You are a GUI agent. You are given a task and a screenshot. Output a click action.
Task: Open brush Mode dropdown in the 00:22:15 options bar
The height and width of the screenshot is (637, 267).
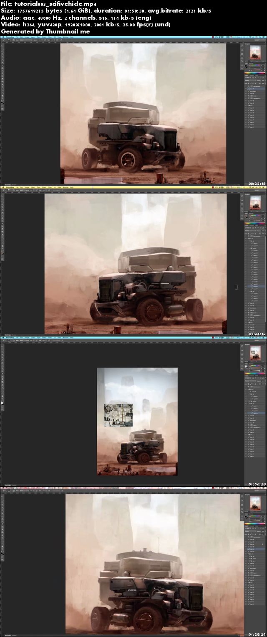[x=25, y=40]
